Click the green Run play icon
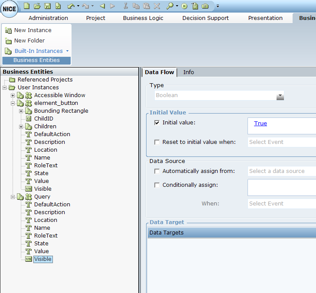 [x=184, y=6]
